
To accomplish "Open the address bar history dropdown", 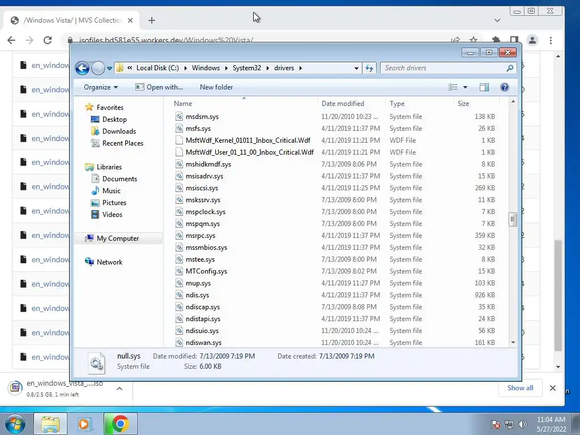I will [356, 68].
